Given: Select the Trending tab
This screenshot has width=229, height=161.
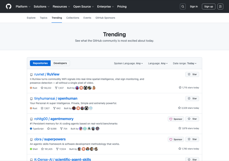Looking at the screenshot, I should pos(57,18).
